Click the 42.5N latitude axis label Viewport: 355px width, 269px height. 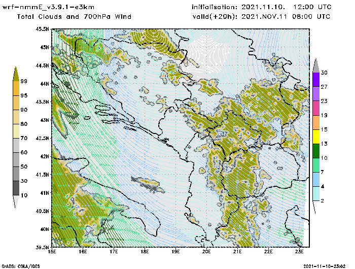point(42,138)
